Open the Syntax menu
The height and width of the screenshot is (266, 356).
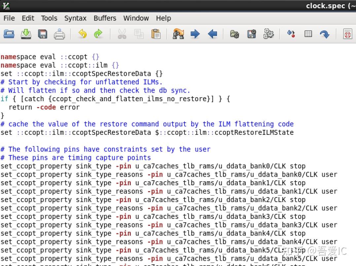75,18
